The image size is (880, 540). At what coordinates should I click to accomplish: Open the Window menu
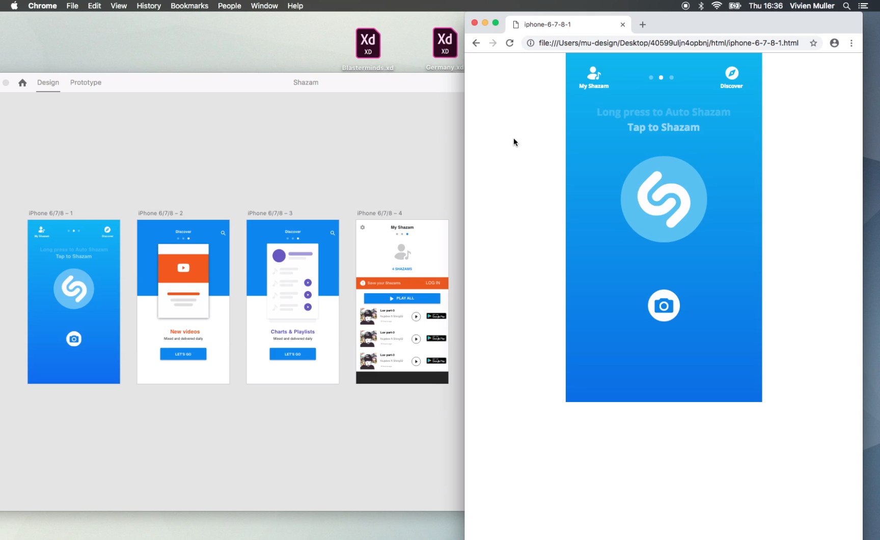click(264, 6)
